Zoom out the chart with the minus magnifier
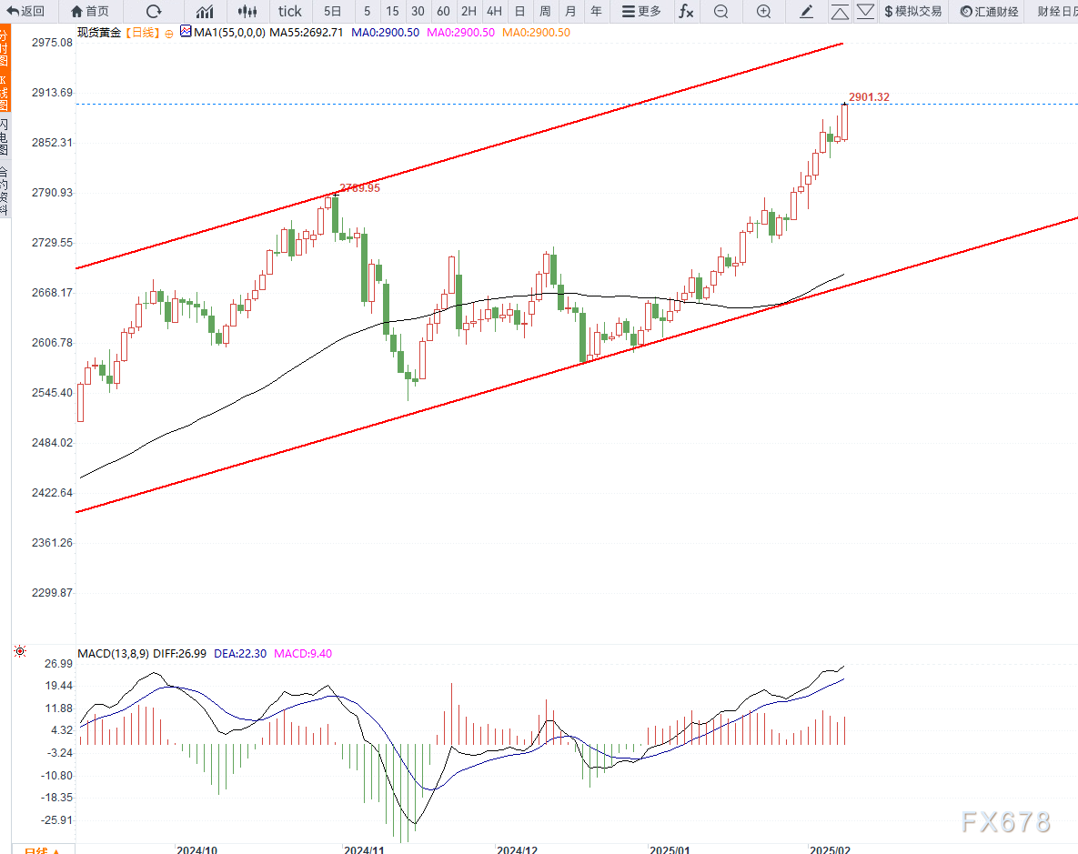 [x=720, y=11]
